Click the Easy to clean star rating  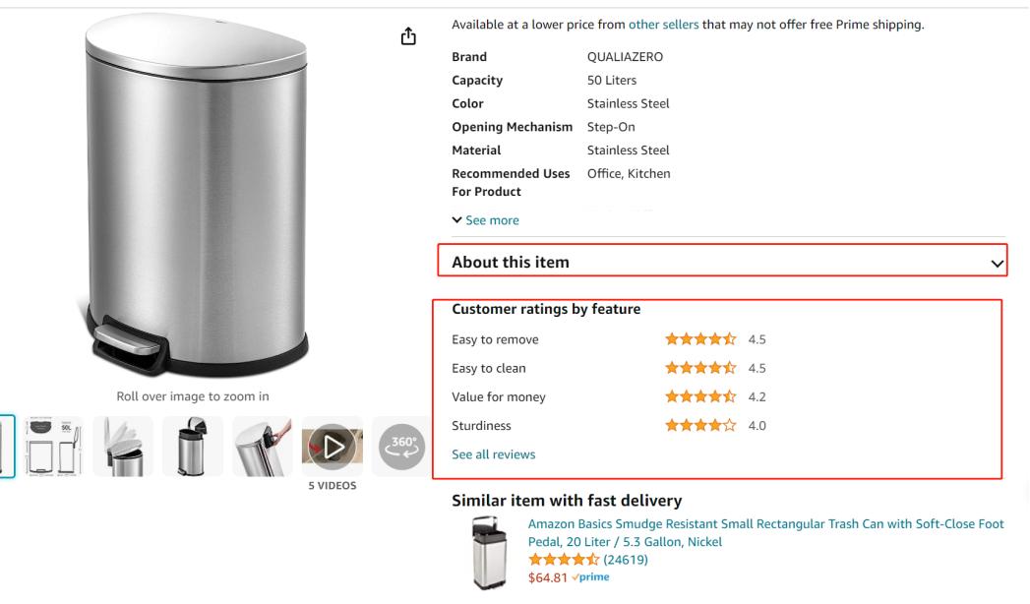click(700, 368)
